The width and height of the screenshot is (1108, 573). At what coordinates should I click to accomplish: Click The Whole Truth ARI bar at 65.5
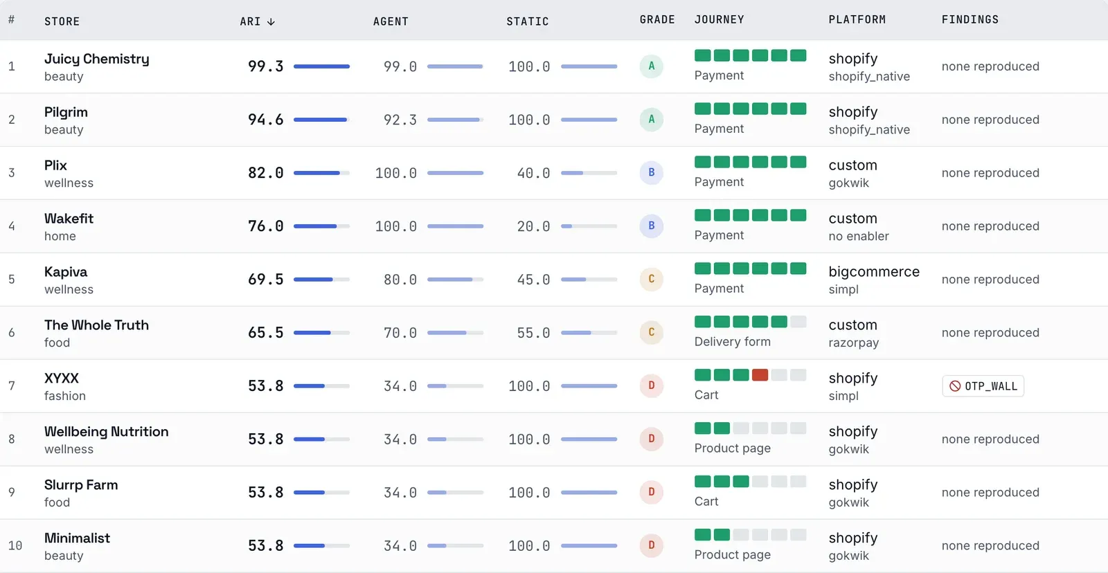(x=321, y=333)
